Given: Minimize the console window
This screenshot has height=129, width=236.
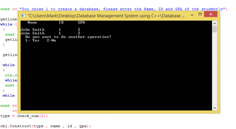Looking at the screenshot, I should [x=192, y=15].
